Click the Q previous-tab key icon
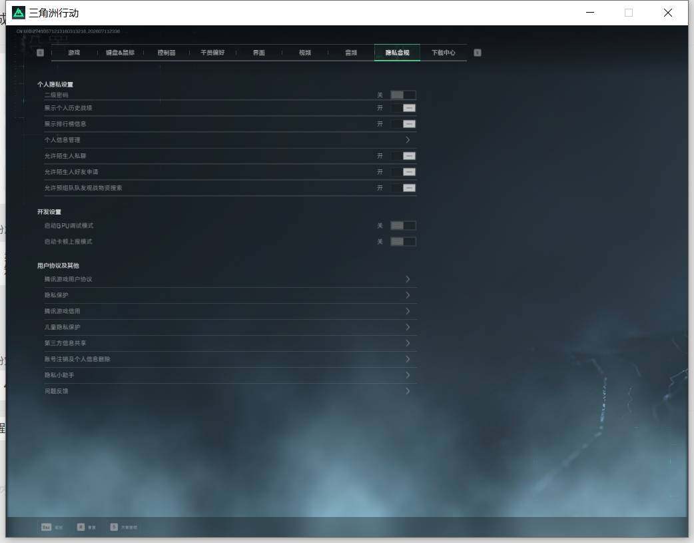The height and width of the screenshot is (543, 694). tap(40, 53)
